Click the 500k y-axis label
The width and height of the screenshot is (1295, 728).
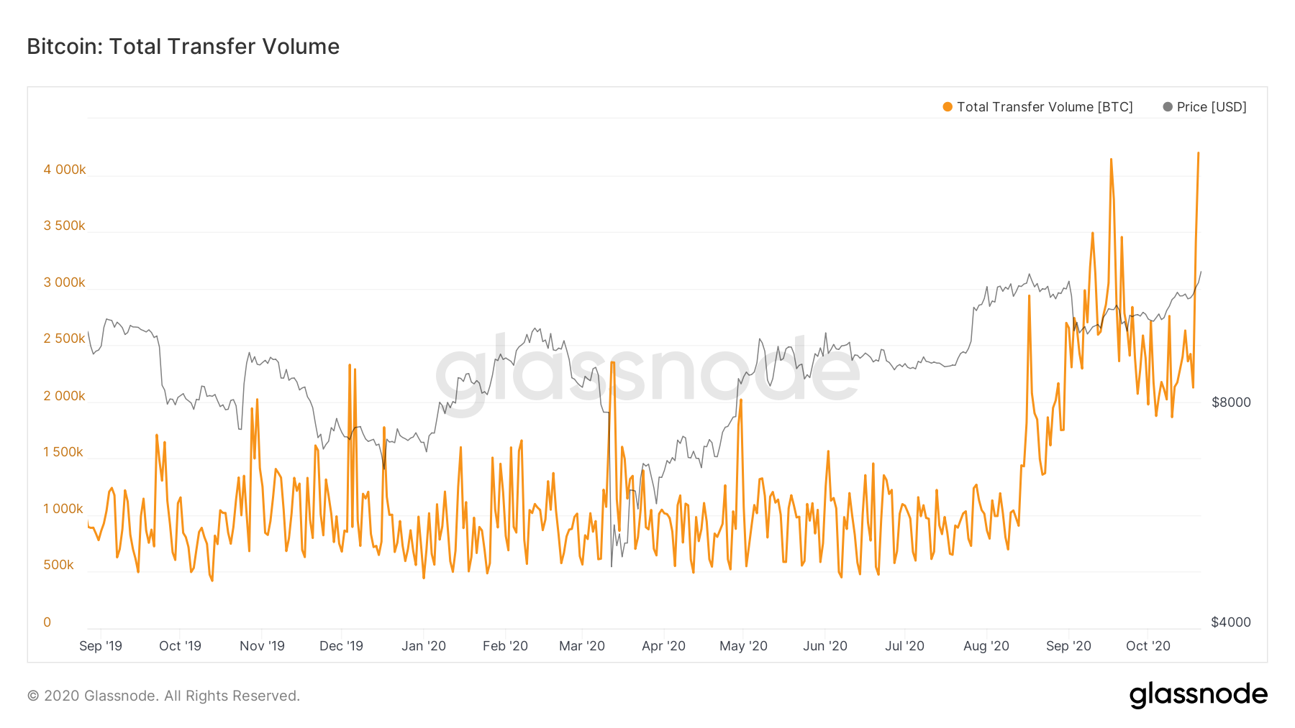(x=58, y=565)
